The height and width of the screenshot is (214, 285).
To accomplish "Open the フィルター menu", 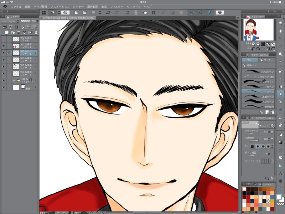I will point(117,7).
